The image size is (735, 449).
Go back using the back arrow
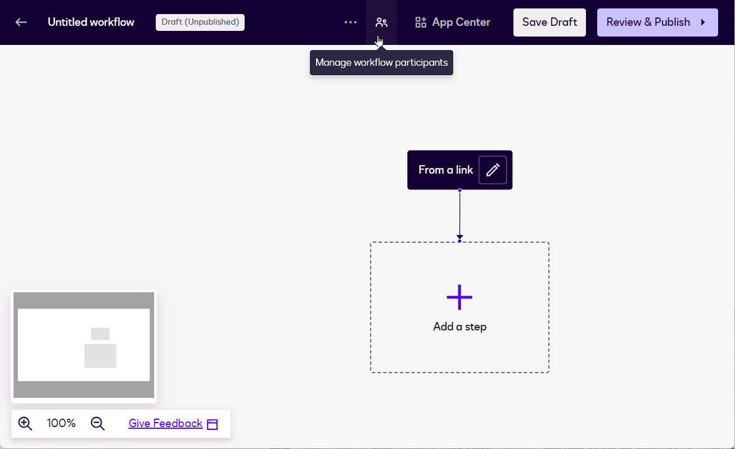point(20,22)
